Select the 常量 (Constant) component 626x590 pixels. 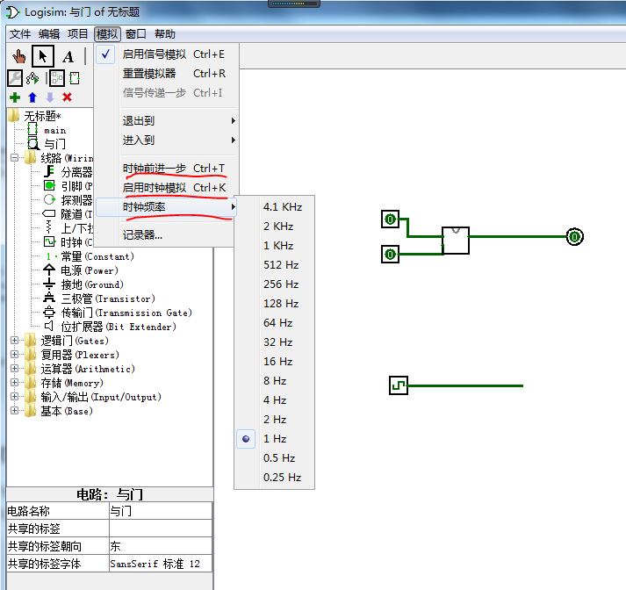[90, 256]
